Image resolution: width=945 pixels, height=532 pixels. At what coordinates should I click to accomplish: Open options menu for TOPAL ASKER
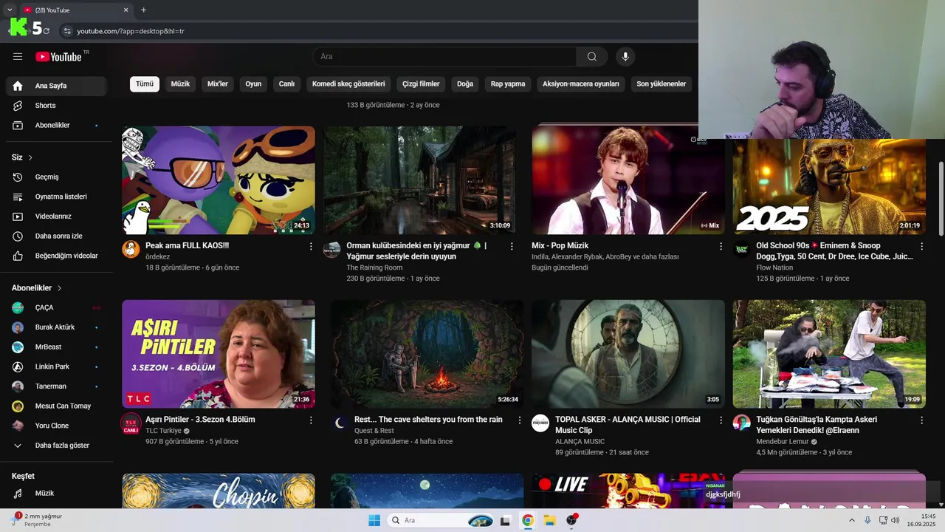tap(721, 420)
